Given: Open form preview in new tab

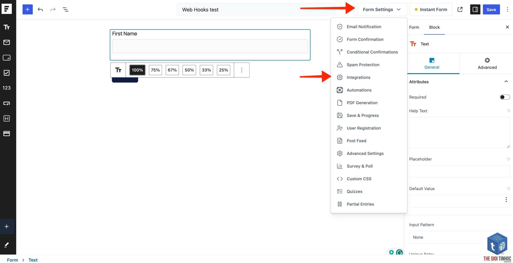Looking at the screenshot, I should [460, 10].
